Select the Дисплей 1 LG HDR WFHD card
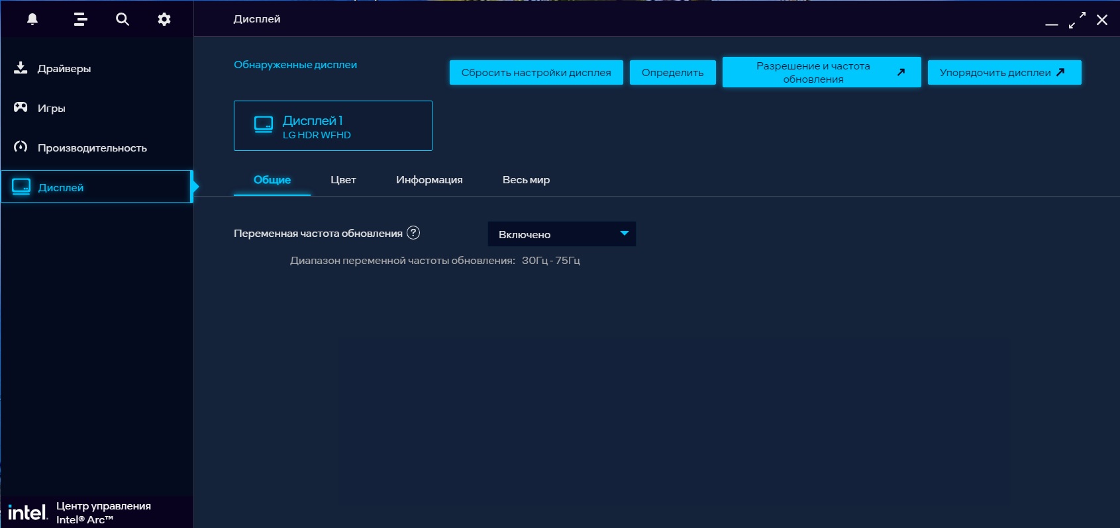 tap(333, 126)
